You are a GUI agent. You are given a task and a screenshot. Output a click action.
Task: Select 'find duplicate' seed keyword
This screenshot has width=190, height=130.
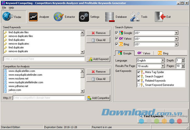[16, 47]
